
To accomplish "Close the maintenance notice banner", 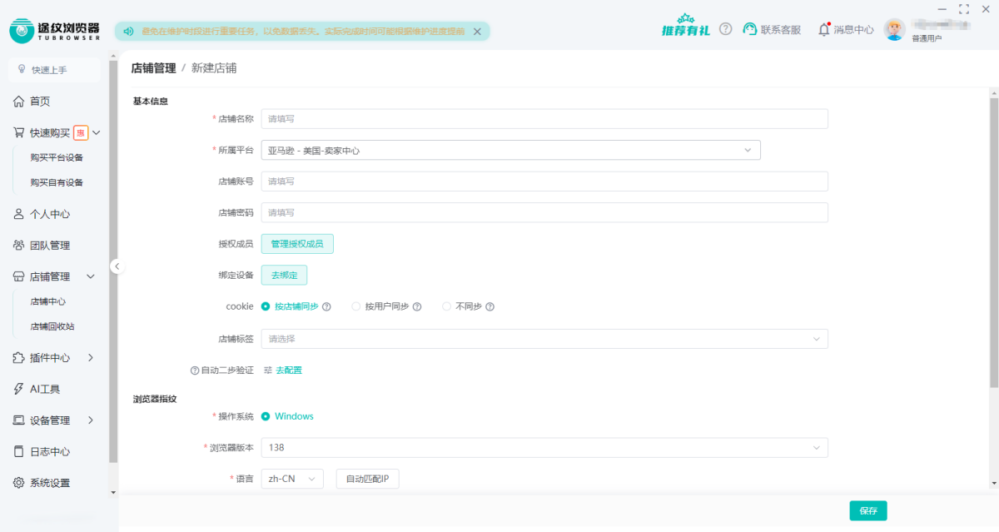I will 477,32.
